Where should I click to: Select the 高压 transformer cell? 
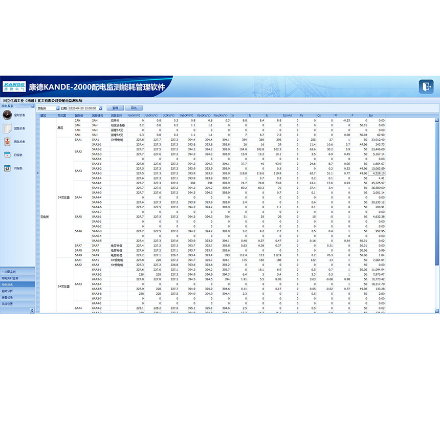(65, 128)
